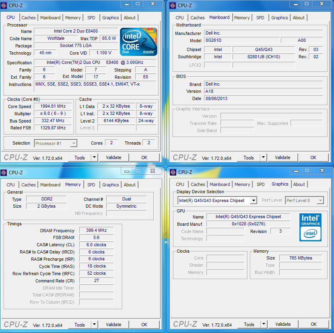Click the Board Manuf. value '0x1028 (0x0276)'

point(248,224)
